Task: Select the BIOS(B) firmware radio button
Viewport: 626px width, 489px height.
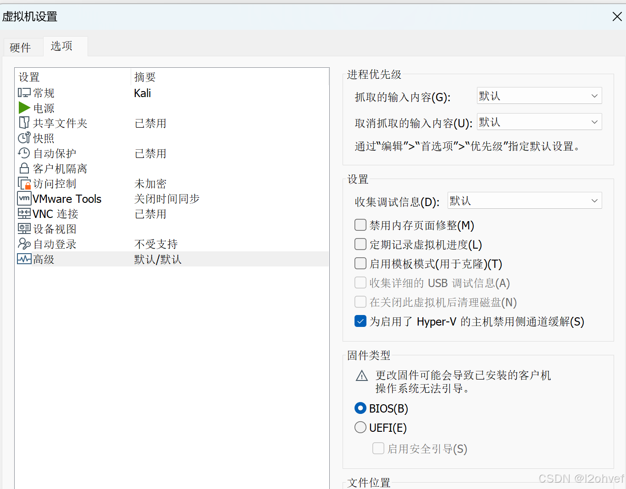Action: (x=360, y=408)
